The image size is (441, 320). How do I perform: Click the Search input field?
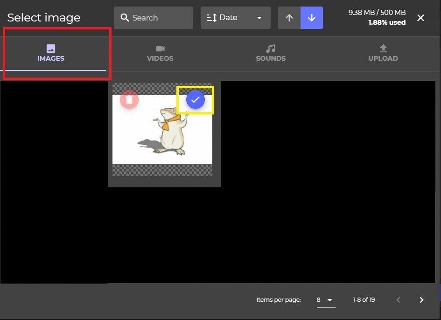coord(154,18)
